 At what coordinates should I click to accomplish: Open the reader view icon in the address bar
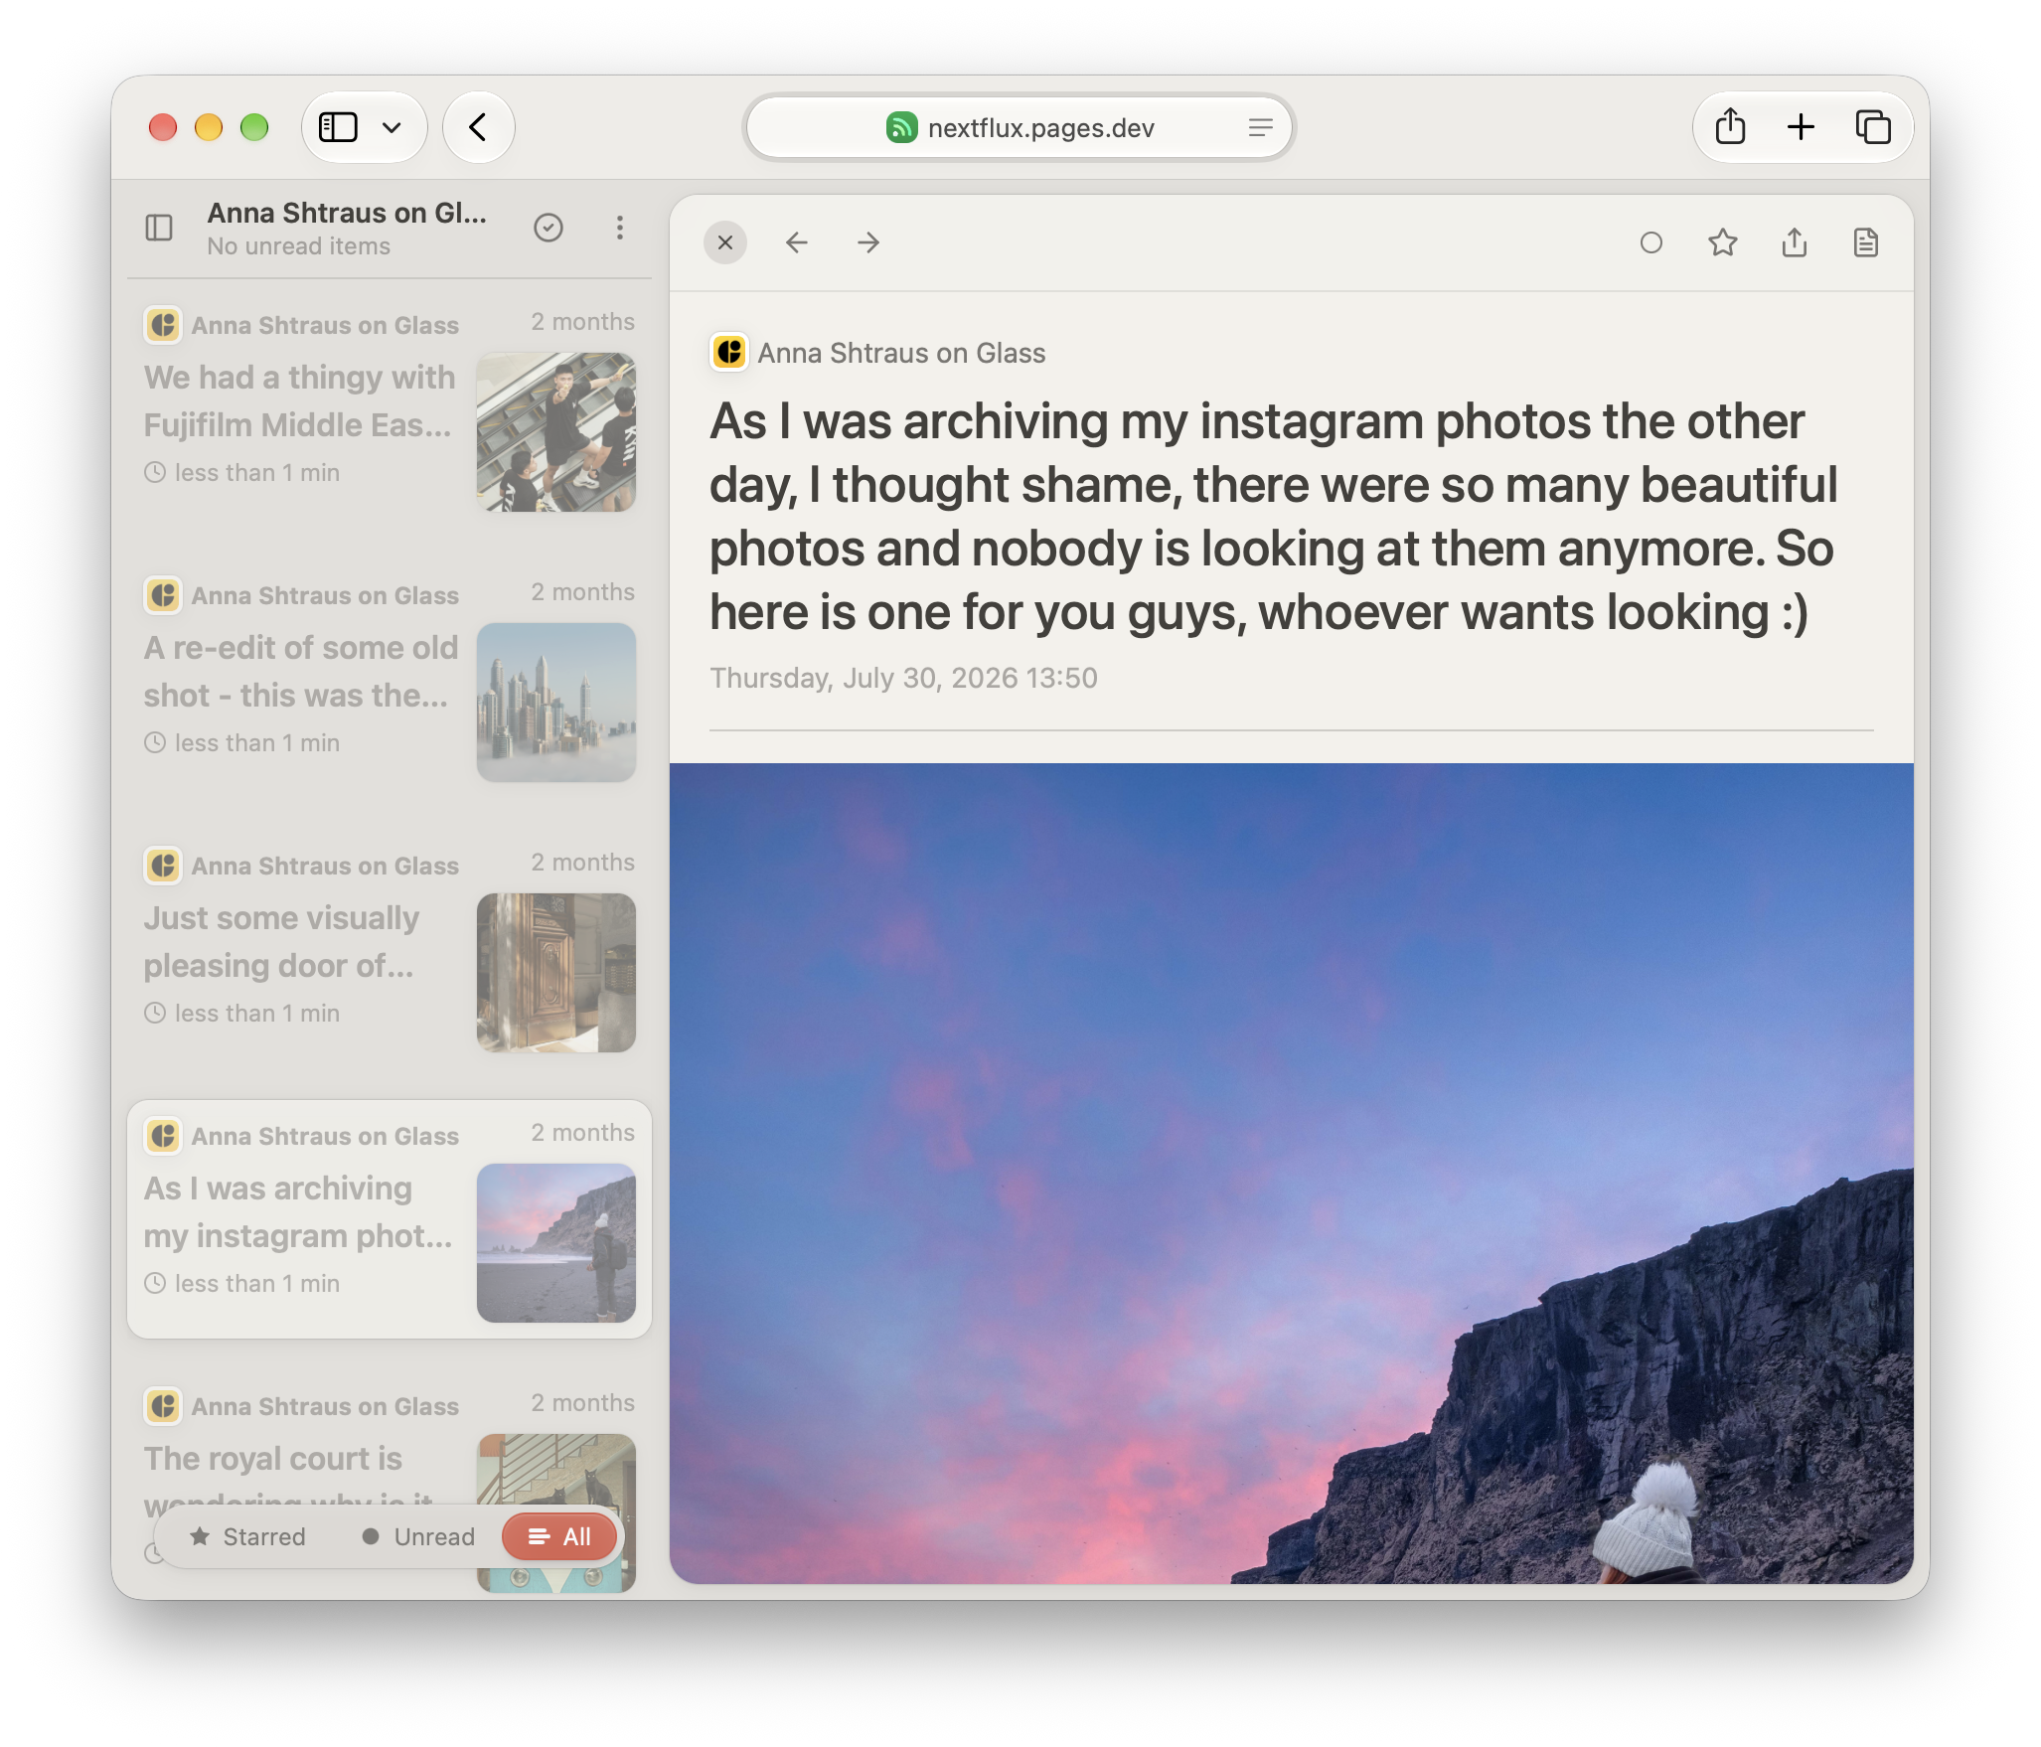[1260, 127]
